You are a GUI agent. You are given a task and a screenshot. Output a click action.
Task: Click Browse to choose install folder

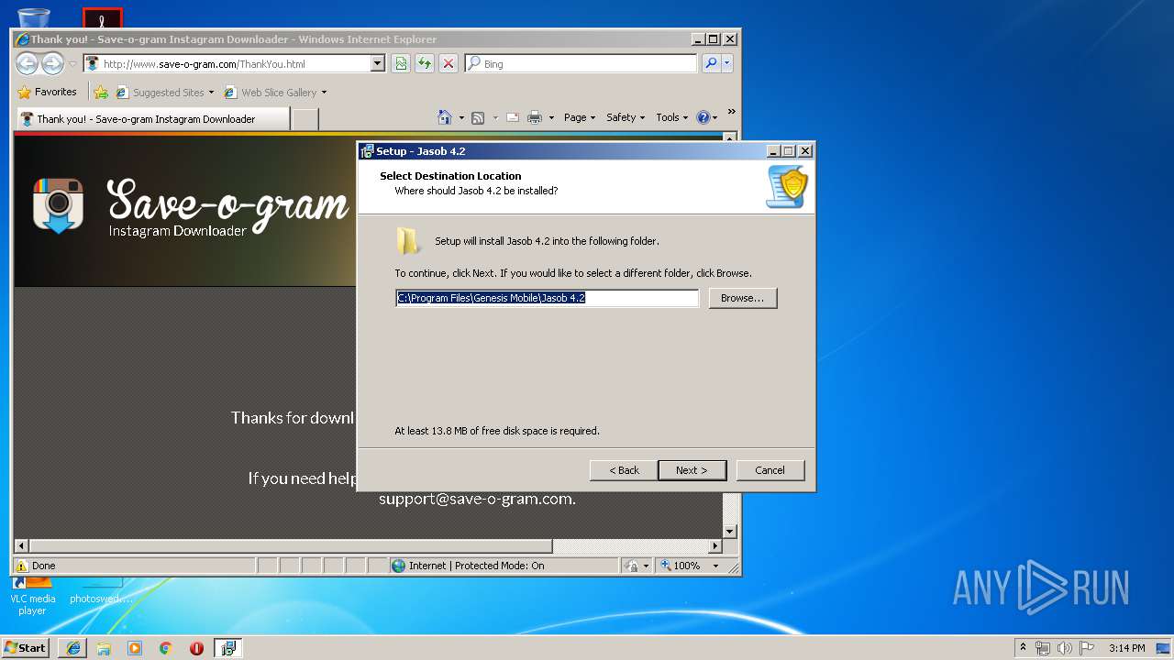coord(743,298)
